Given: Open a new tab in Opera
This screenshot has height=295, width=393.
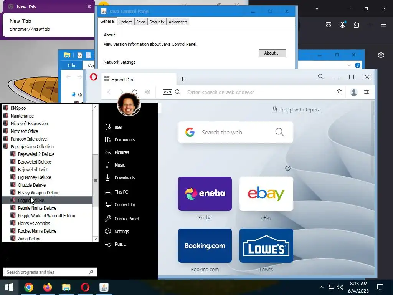Looking at the screenshot, I should click(x=182, y=79).
